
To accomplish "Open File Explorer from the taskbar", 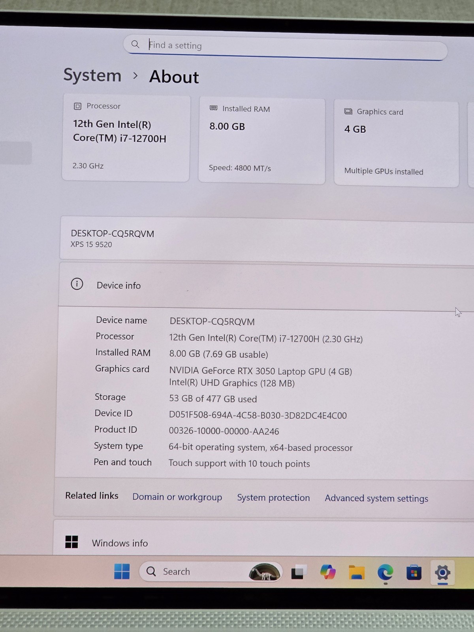I will [x=357, y=572].
